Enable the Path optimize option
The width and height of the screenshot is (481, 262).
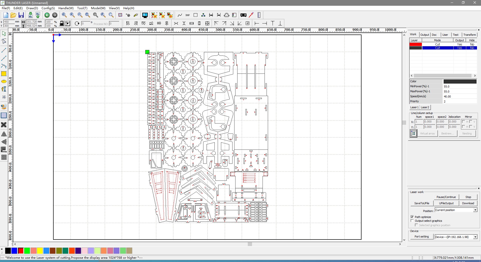(x=412, y=217)
